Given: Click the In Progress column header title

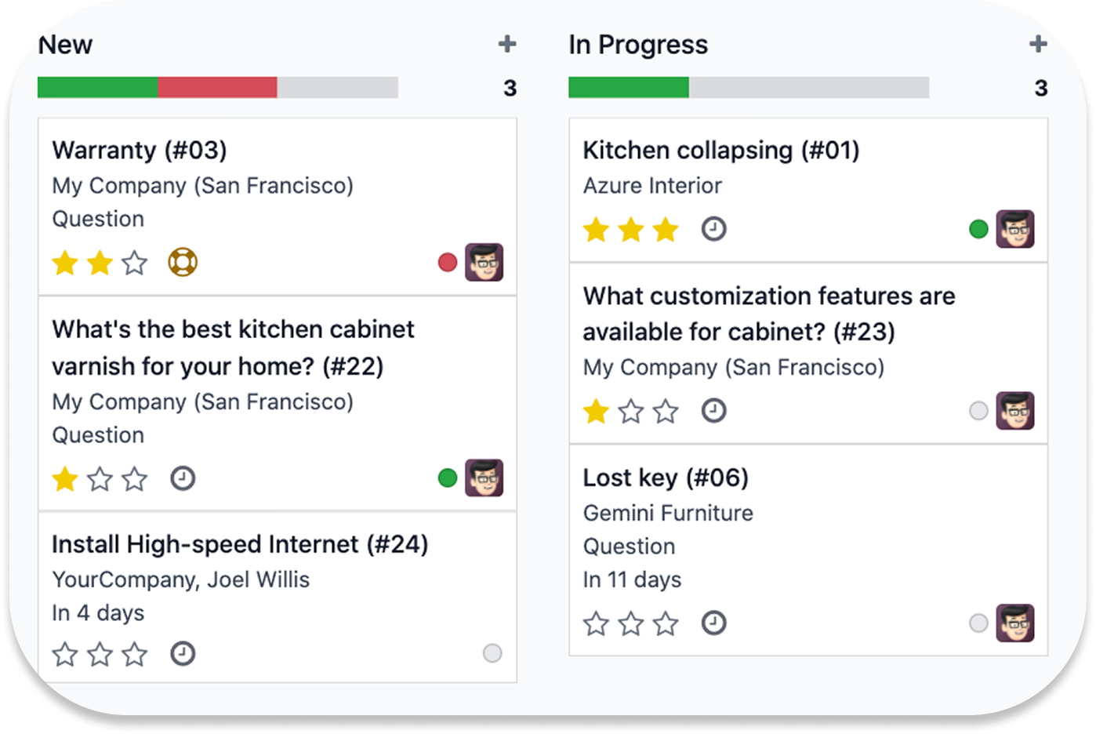Looking at the screenshot, I should [x=638, y=45].
